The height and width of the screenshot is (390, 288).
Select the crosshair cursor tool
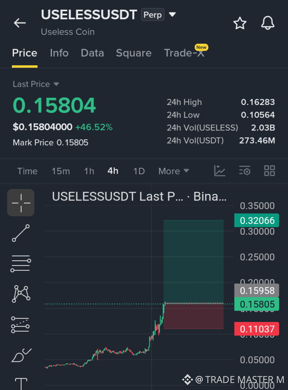(x=21, y=203)
